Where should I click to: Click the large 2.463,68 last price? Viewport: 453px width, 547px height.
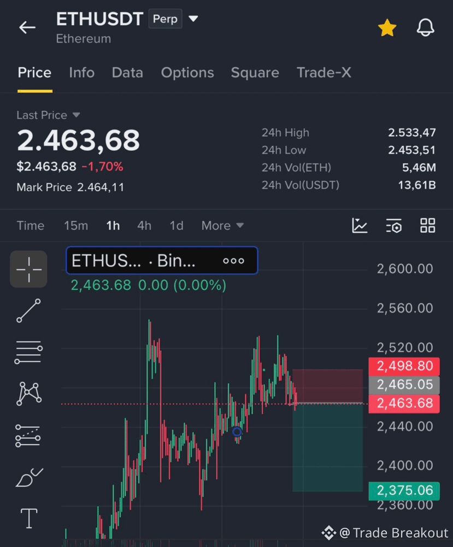coord(79,140)
